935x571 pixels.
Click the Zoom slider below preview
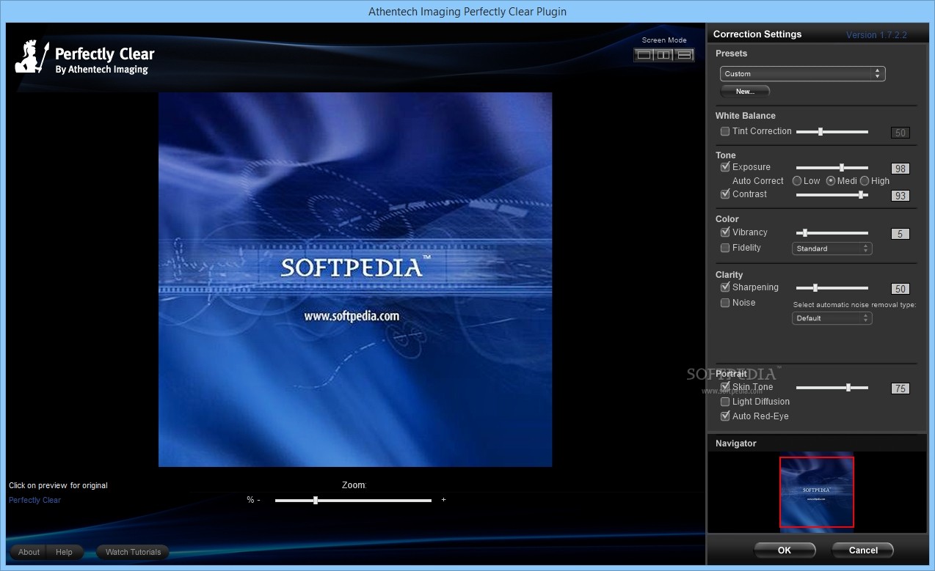coord(353,501)
